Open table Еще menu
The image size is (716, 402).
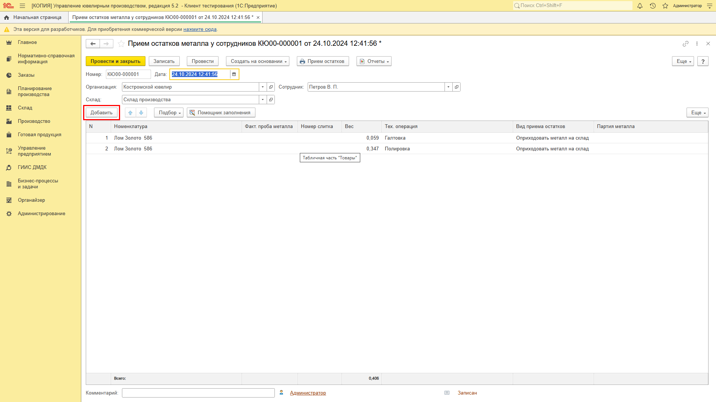pyautogui.click(x=697, y=113)
